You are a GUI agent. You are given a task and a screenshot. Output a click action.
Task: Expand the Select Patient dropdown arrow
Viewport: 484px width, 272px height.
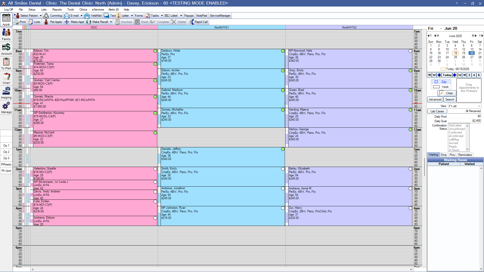(x=41, y=16)
